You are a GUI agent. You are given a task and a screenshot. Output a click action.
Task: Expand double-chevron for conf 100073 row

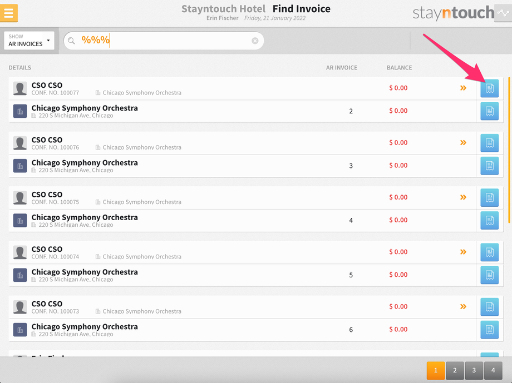tap(463, 307)
